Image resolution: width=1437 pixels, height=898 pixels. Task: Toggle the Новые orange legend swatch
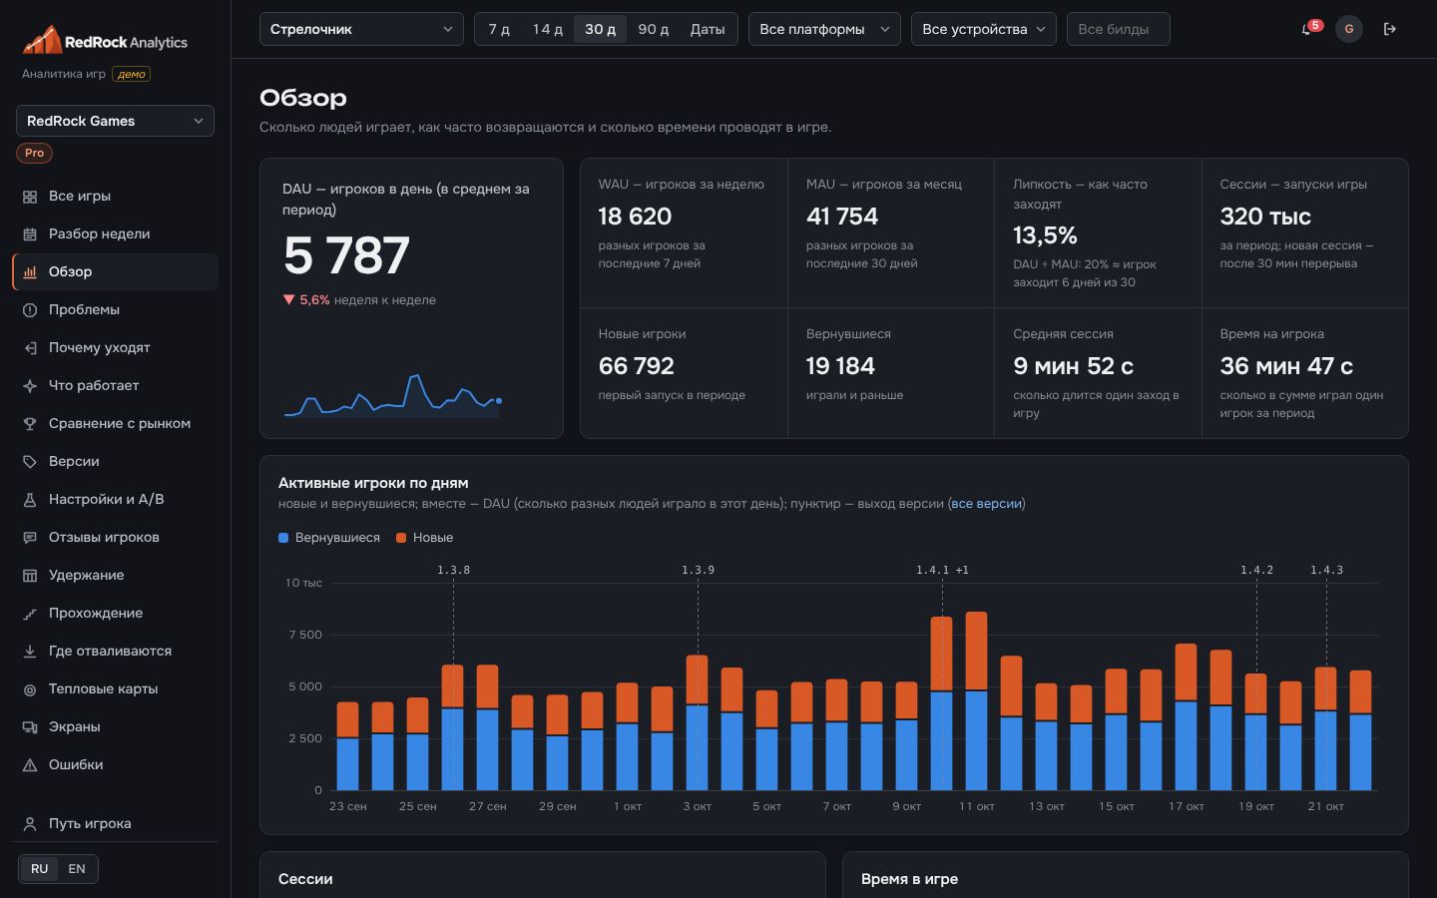401,538
